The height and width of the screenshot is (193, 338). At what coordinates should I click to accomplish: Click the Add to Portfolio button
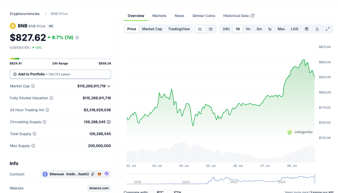pos(61,74)
